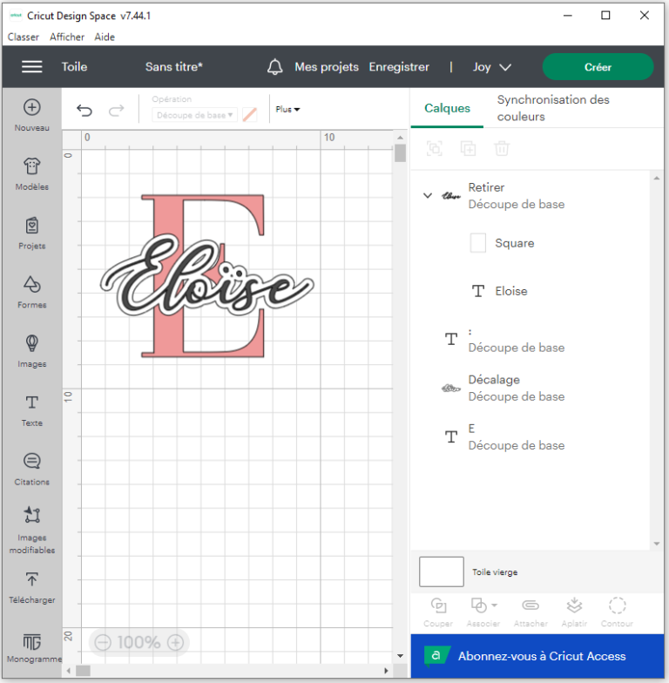Click the Sans titre* project title
The image size is (669, 683).
(174, 67)
